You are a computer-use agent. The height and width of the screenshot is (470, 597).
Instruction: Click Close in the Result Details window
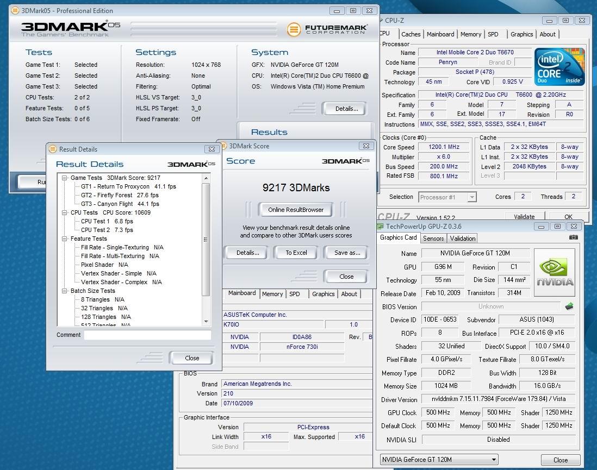pyautogui.click(x=192, y=358)
